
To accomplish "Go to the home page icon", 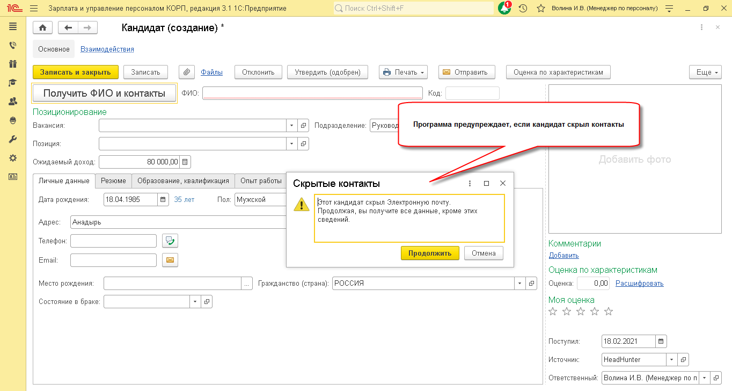I will click(x=42, y=28).
